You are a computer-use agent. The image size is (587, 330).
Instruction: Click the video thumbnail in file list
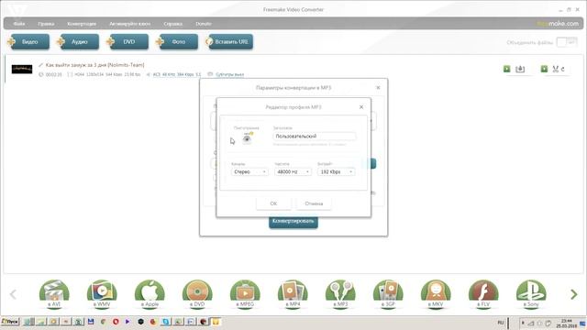pos(22,70)
